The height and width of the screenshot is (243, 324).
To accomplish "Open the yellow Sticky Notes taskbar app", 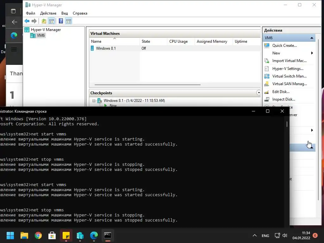I will click(66, 235).
